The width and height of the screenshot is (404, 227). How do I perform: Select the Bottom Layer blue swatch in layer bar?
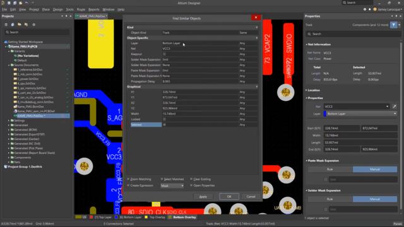pyautogui.click(x=116, y=217)
